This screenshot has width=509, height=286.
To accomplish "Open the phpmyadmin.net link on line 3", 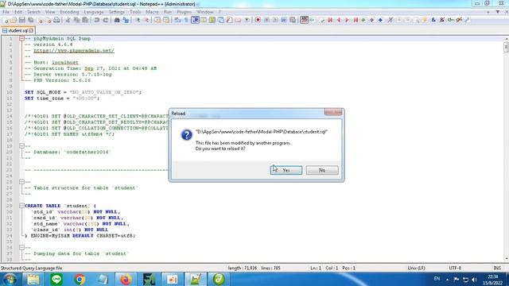I will [x=74, y=51].
